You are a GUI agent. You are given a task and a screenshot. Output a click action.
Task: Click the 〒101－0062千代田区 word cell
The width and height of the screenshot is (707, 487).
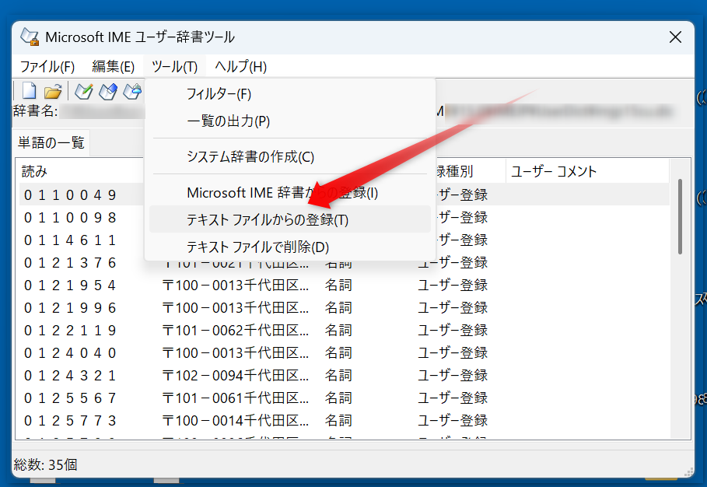pyautogui.click(x=236, y=330)
